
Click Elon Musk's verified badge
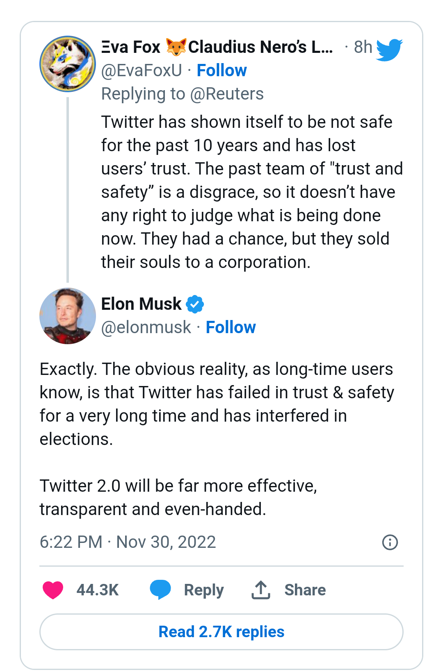[x=195, y=304]
